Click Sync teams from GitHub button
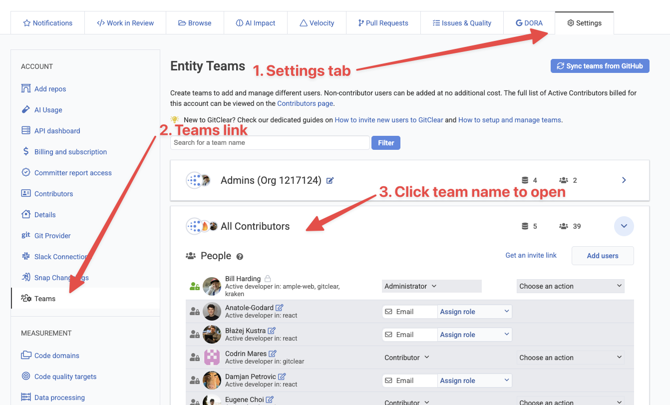Image resolution: width=670 pixels, height=405 pixels. 600,66
